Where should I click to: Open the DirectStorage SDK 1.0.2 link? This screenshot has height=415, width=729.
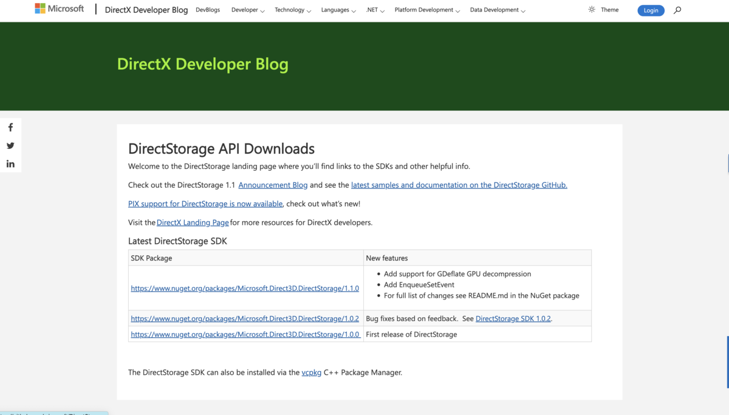coord(513,318)
